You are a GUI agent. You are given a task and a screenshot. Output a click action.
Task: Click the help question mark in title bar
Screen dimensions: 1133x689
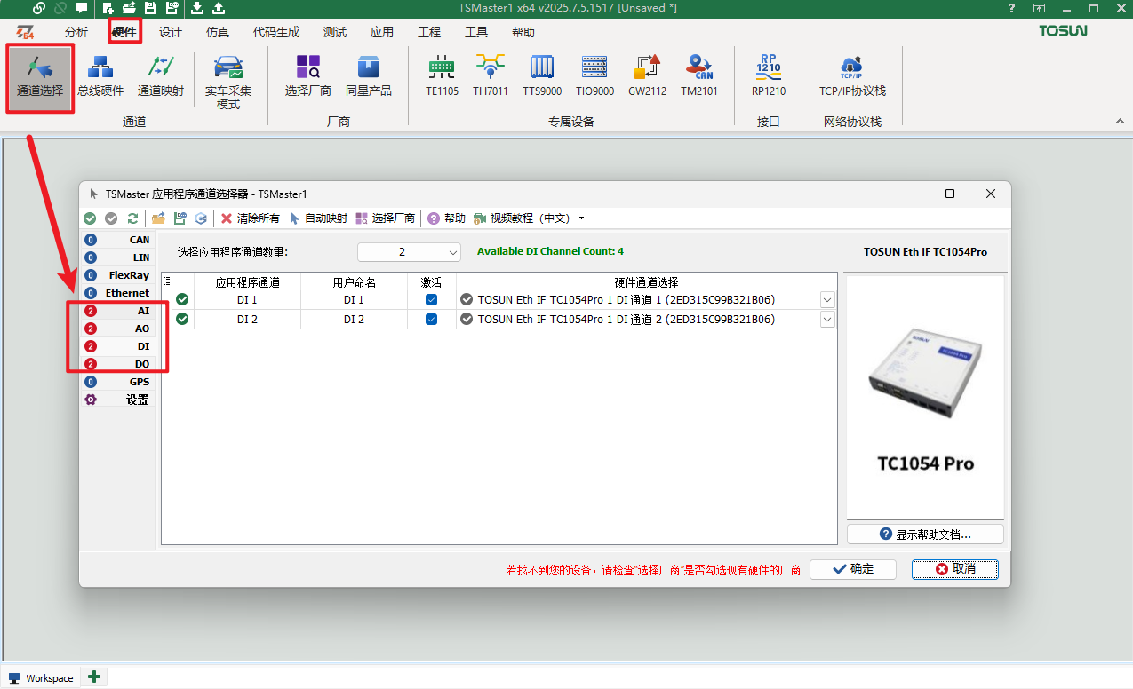(1011, 8)
